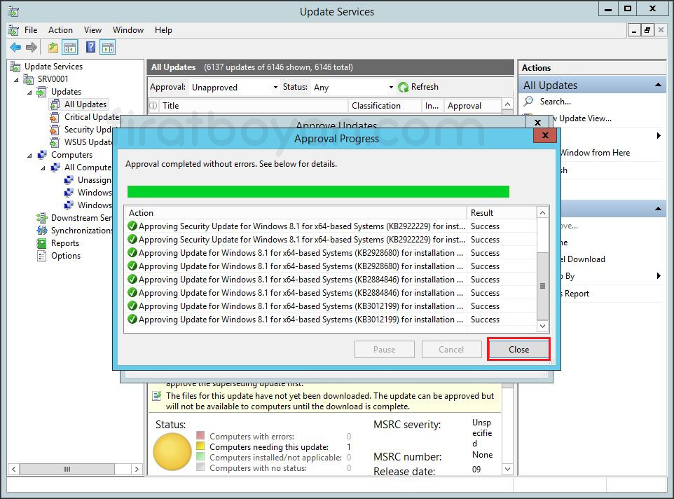This screenshot has width=674, height=499.
Task: Click the Critical Updates icon
Action: tap(55, 117)
